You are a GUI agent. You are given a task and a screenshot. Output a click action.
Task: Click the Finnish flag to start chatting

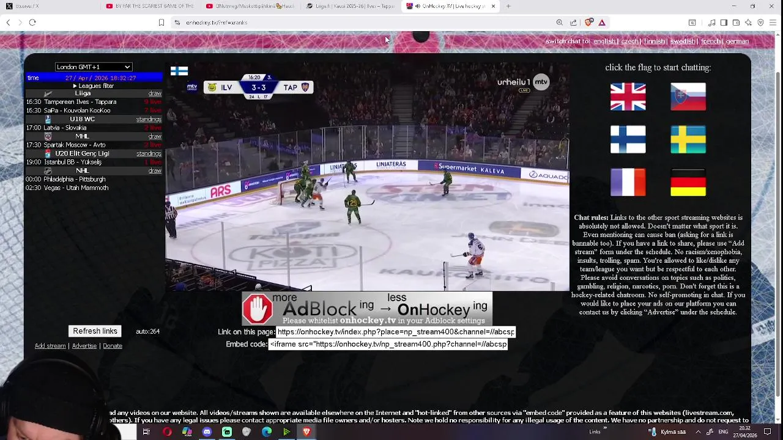coord(628,139)
